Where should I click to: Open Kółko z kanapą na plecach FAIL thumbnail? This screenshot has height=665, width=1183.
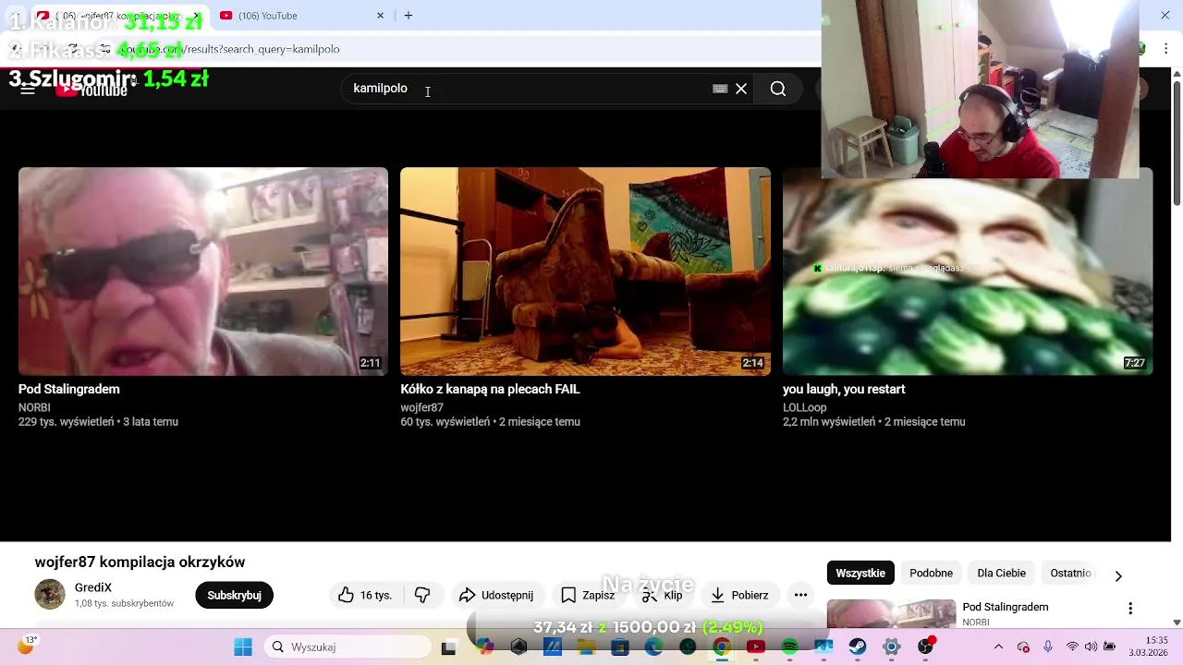(585, 271)
